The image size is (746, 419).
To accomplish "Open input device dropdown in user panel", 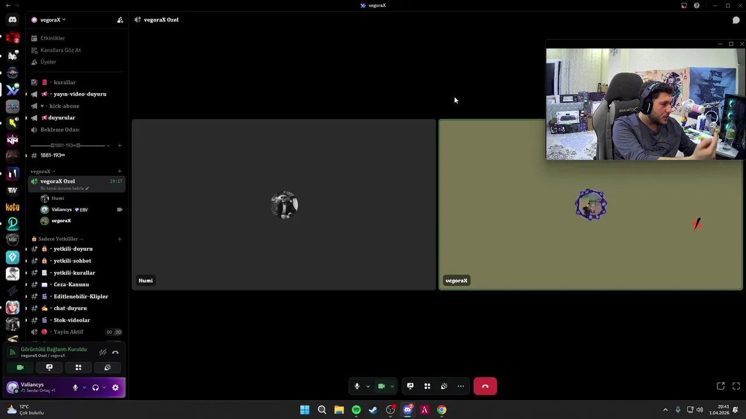I will pos(84,388).
